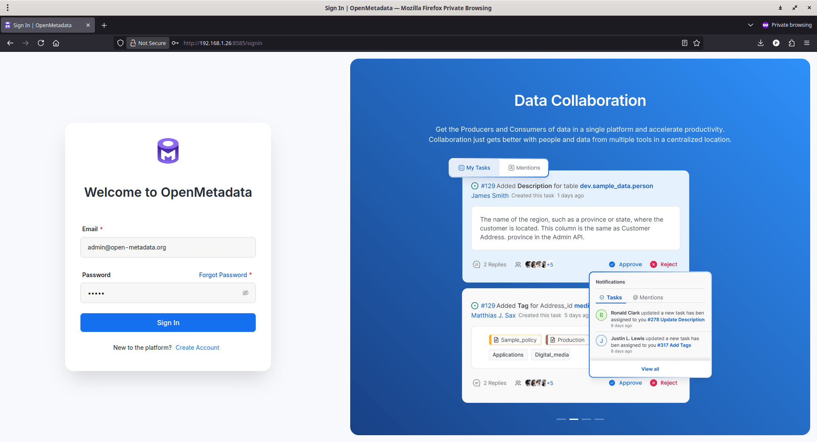Follow the Create Account link
The image size is (817, 442).
197,348
